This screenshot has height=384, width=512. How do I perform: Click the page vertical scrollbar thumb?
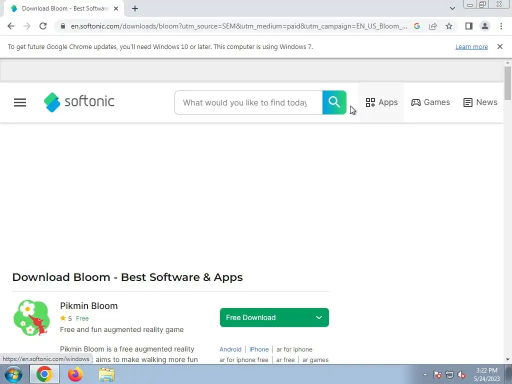507,83
